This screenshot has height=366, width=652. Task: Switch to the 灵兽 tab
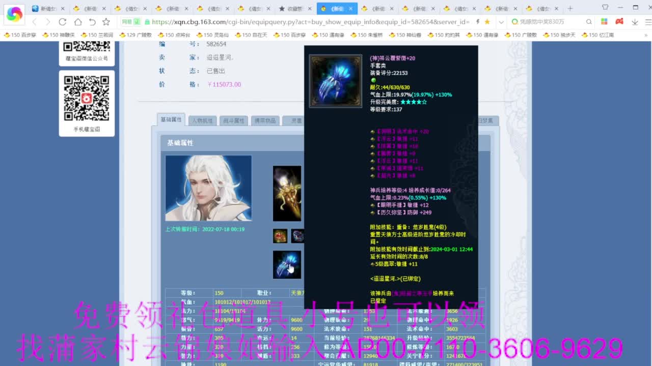(x=294, y=120)
